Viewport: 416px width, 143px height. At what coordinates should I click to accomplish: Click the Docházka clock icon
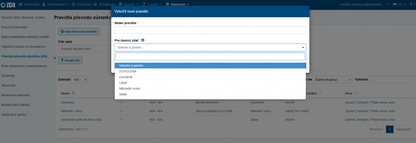[73, 5]
